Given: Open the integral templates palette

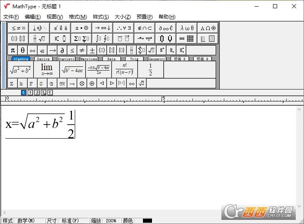Looking at the screenshot, I should (103, 38).
